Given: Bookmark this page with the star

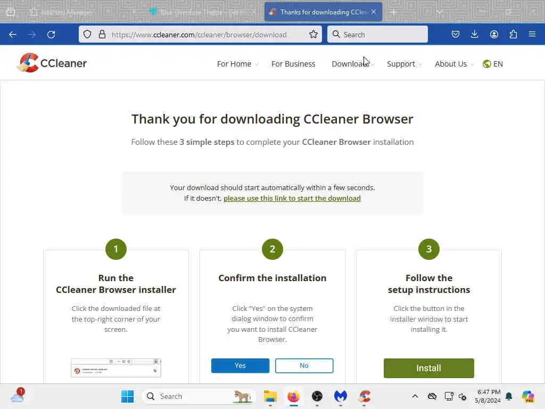Looking at the screenshot, I should tap(313, 34).
